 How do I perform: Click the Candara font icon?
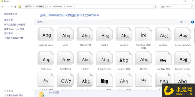(x=163, y=34)
